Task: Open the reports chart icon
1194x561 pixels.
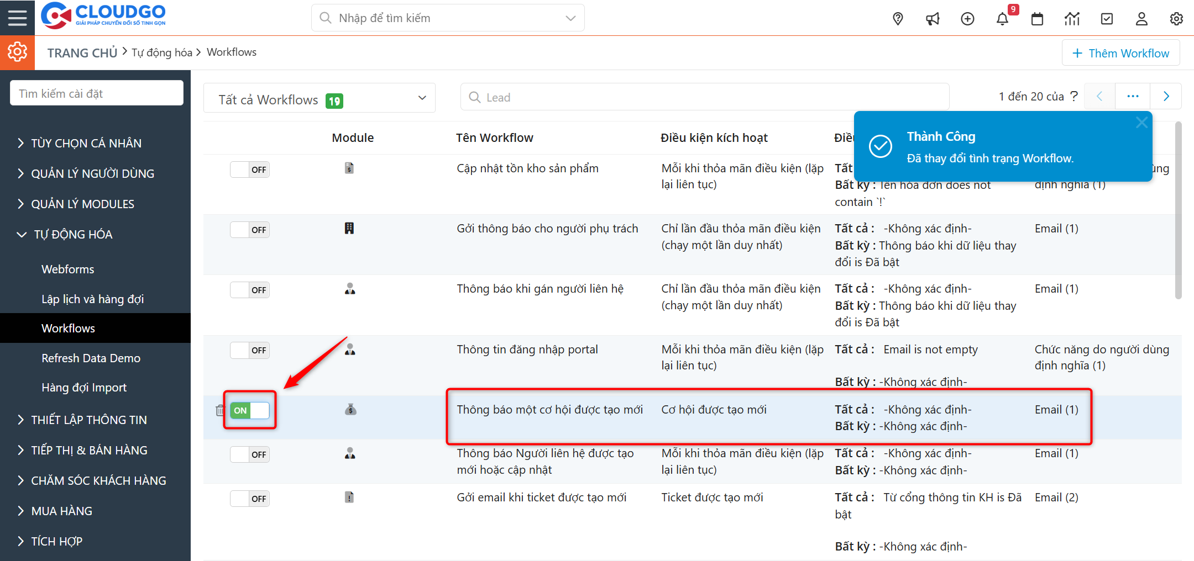Action: click(x=1072, y=19)
